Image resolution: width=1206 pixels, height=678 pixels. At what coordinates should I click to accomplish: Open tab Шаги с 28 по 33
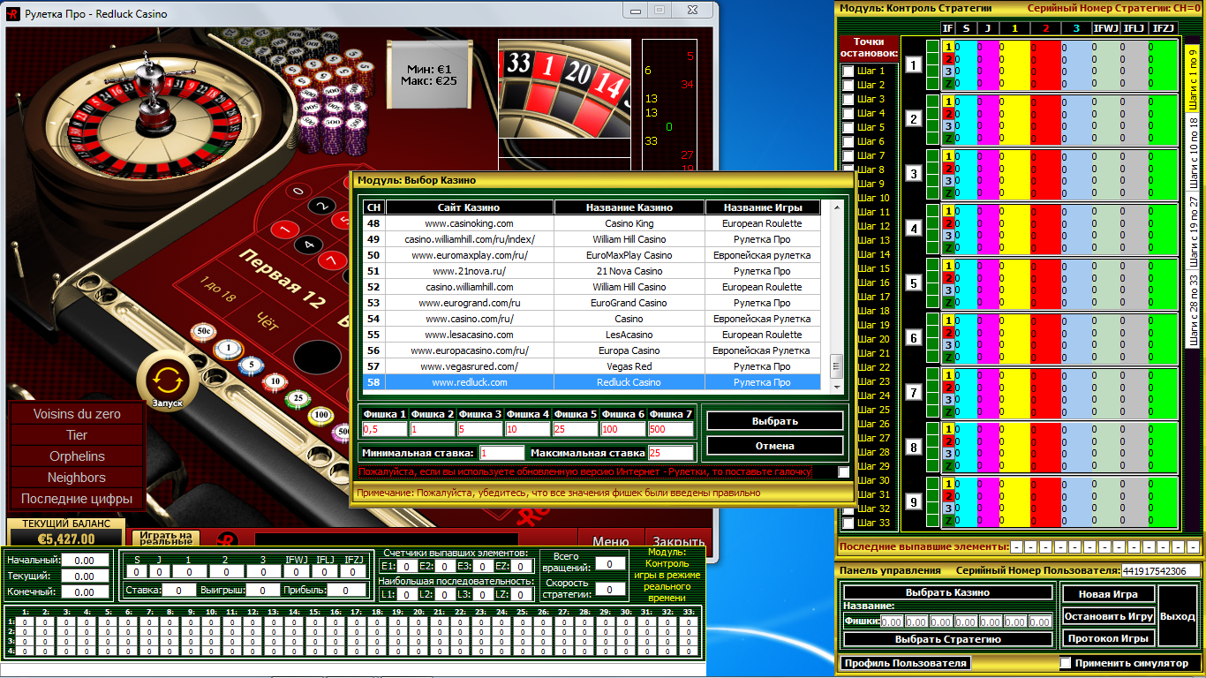click(1193, 310)
